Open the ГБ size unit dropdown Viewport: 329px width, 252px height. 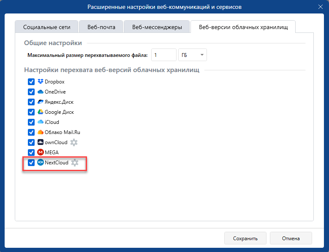(x=193, y=55)
